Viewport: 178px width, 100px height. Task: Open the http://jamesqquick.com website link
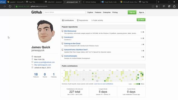[43, 65]
